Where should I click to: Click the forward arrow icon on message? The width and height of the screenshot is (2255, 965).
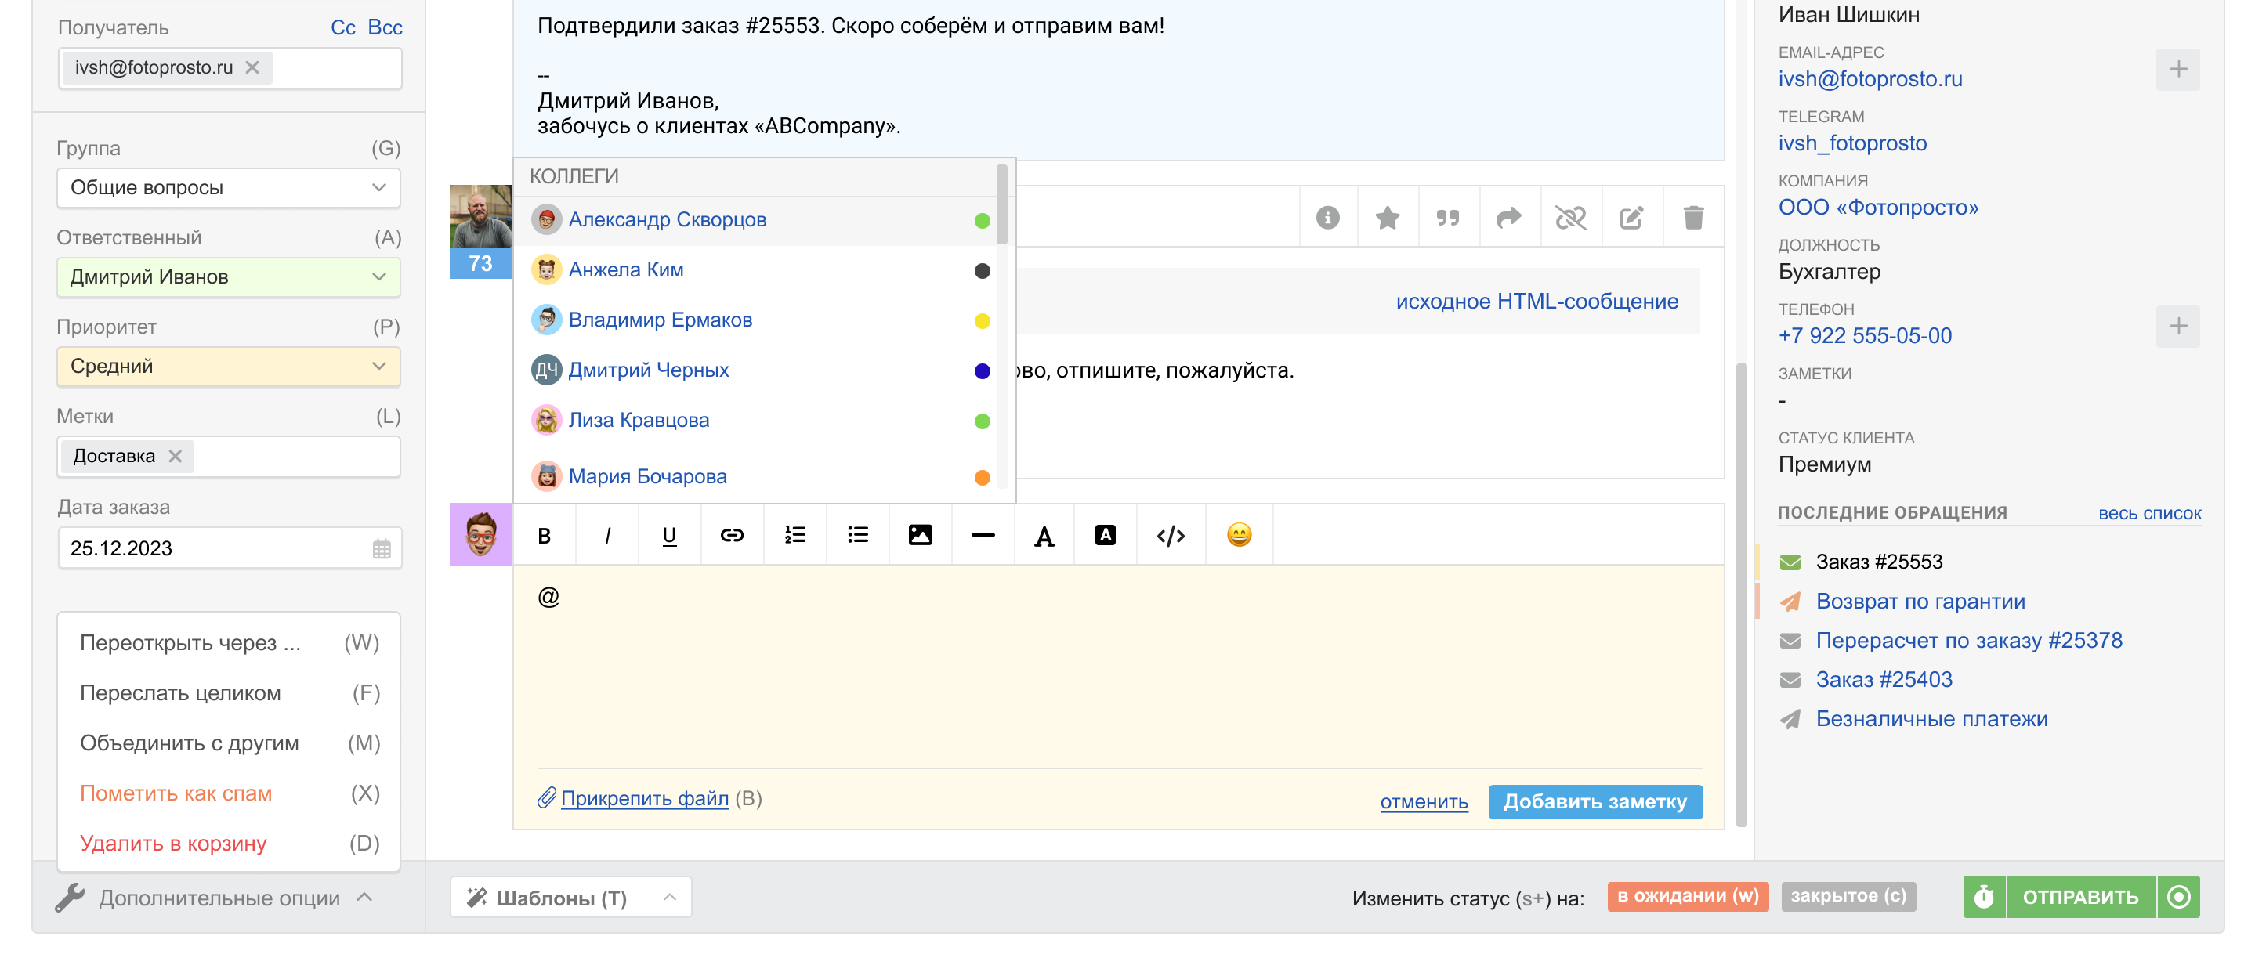tap(1508, 218)
